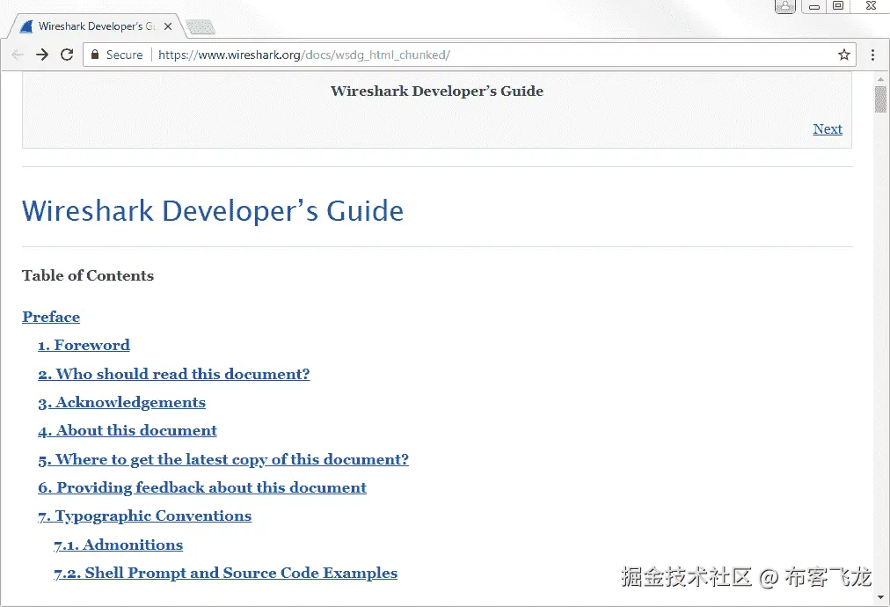Click the Table of Contents heading

coord(88,275)
